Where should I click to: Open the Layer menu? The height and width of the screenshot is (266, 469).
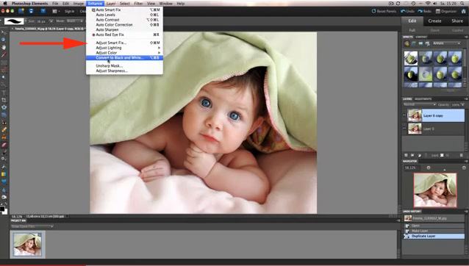pos(111,4)
